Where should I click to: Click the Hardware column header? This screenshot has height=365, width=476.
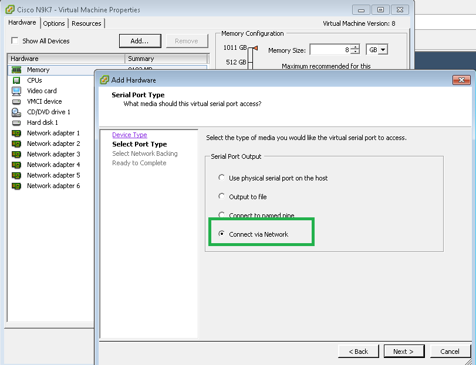tap(66, 59)
